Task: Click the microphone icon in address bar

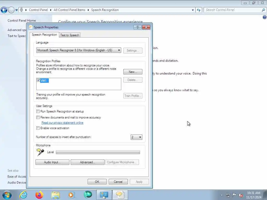Action: click(21, 10)
